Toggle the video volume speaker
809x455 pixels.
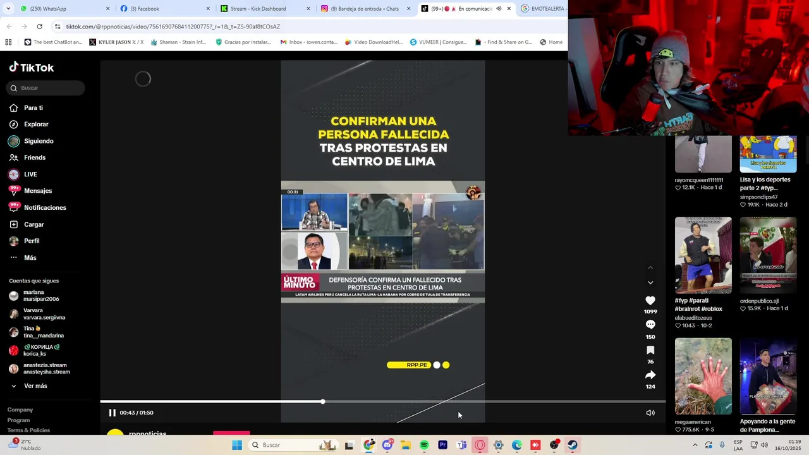[x=650, y=413]
